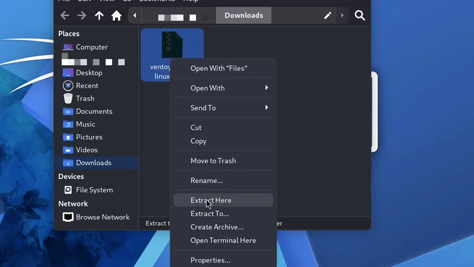Choose Properties... in context menu
Screen dimensions: 474x267
223,260
